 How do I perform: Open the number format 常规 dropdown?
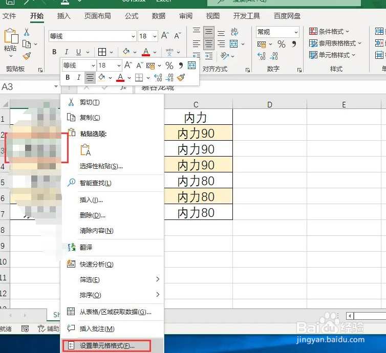click(296, 32)
